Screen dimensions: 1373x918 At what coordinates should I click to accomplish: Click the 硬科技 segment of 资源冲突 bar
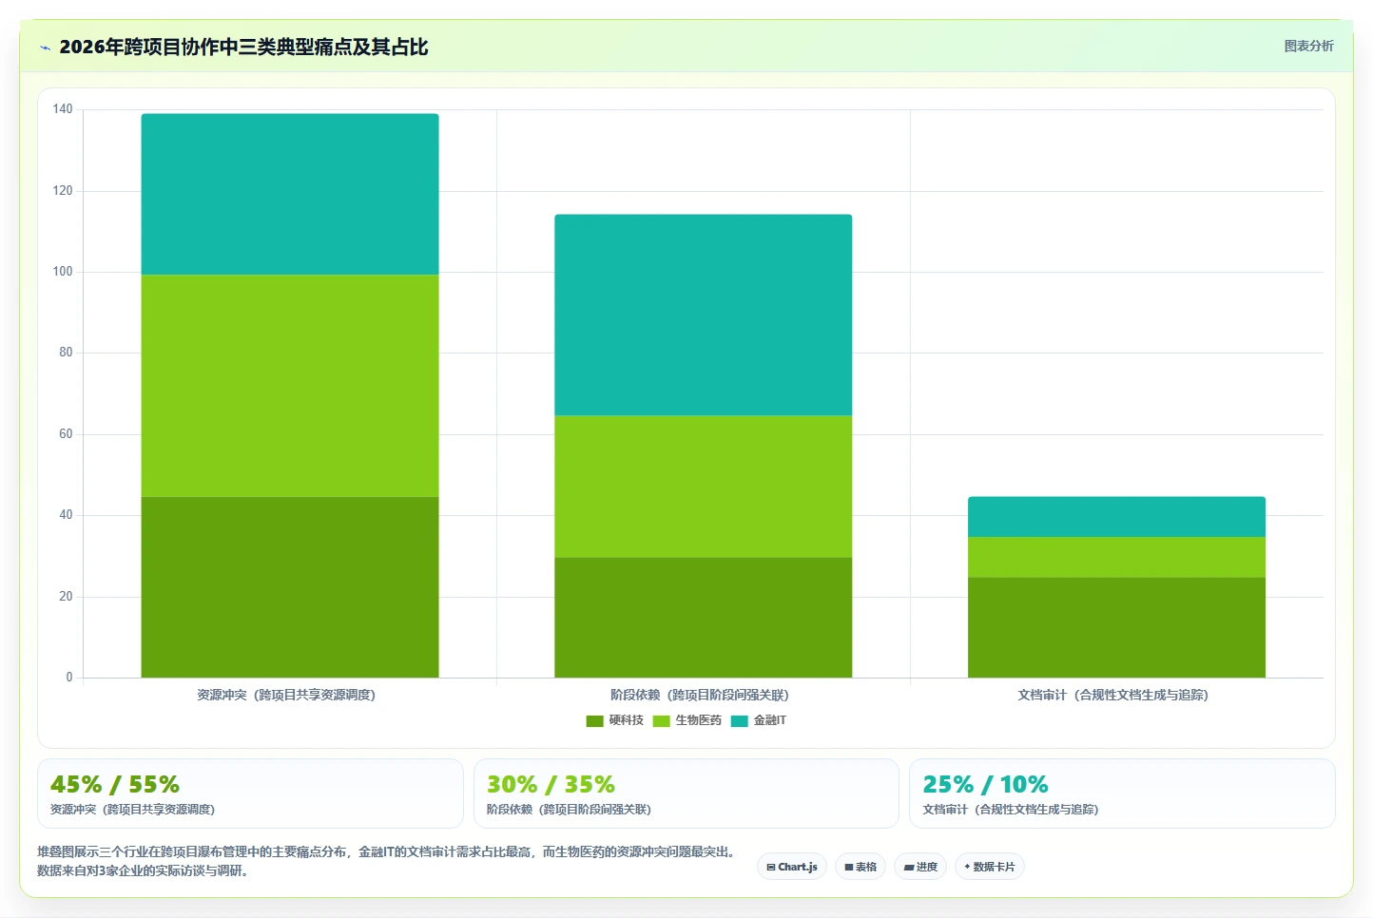(290, 587)
